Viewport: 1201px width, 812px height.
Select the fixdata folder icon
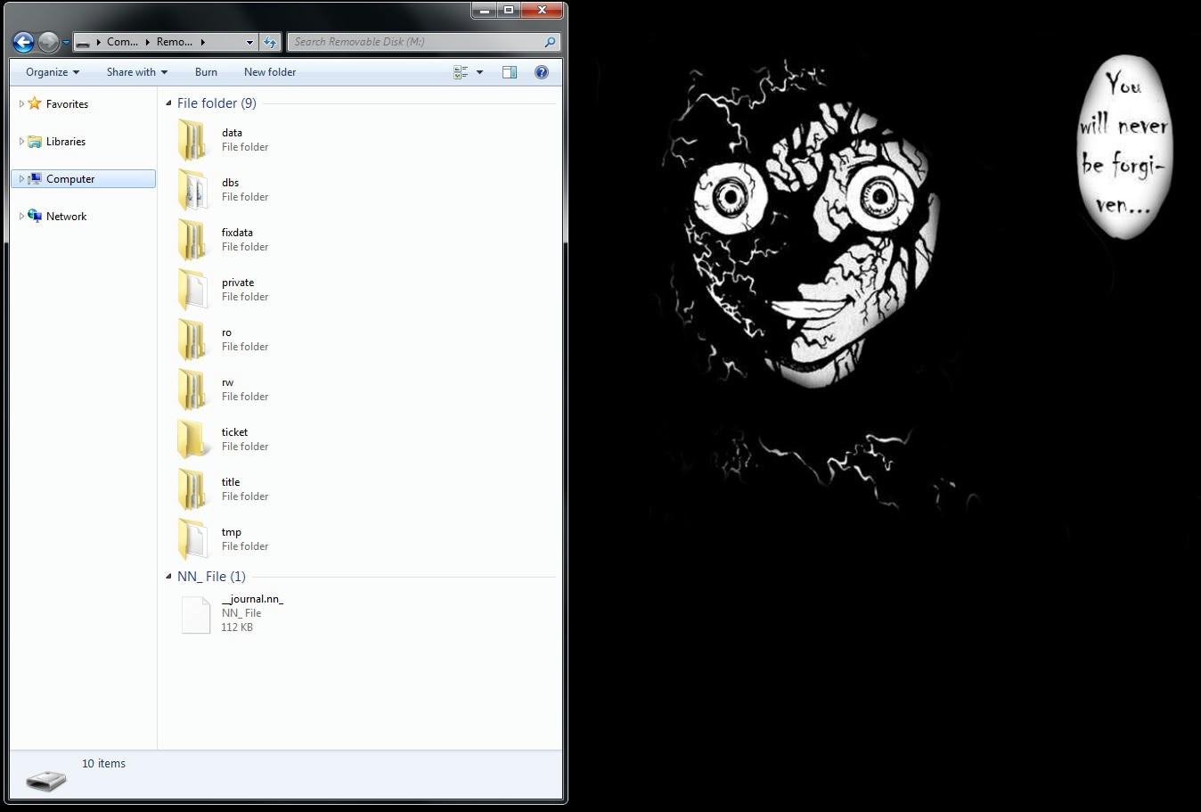coord(192,240)
